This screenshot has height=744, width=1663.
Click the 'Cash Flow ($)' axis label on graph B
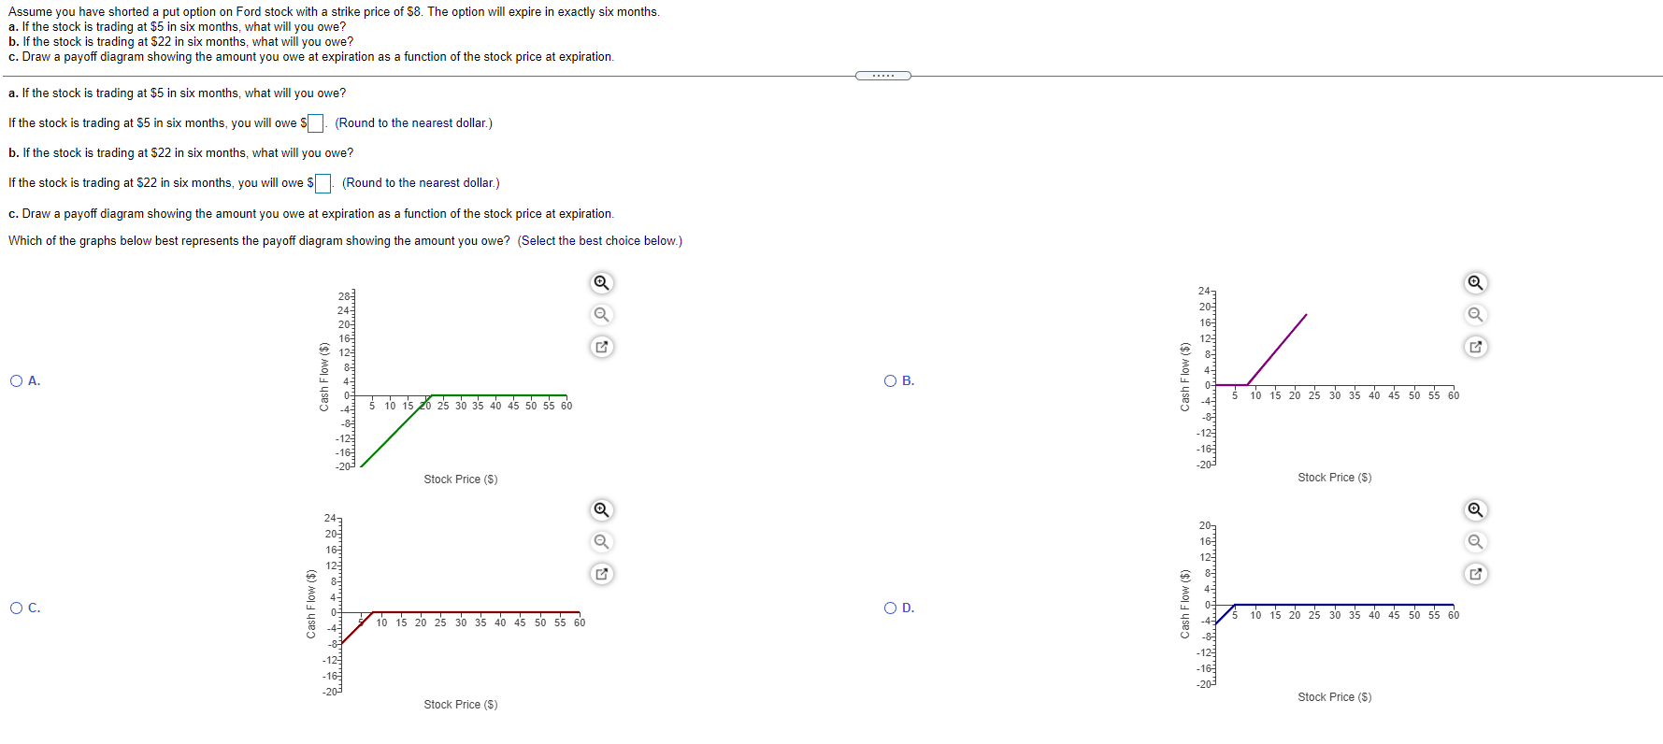[x=1185, y=377]
